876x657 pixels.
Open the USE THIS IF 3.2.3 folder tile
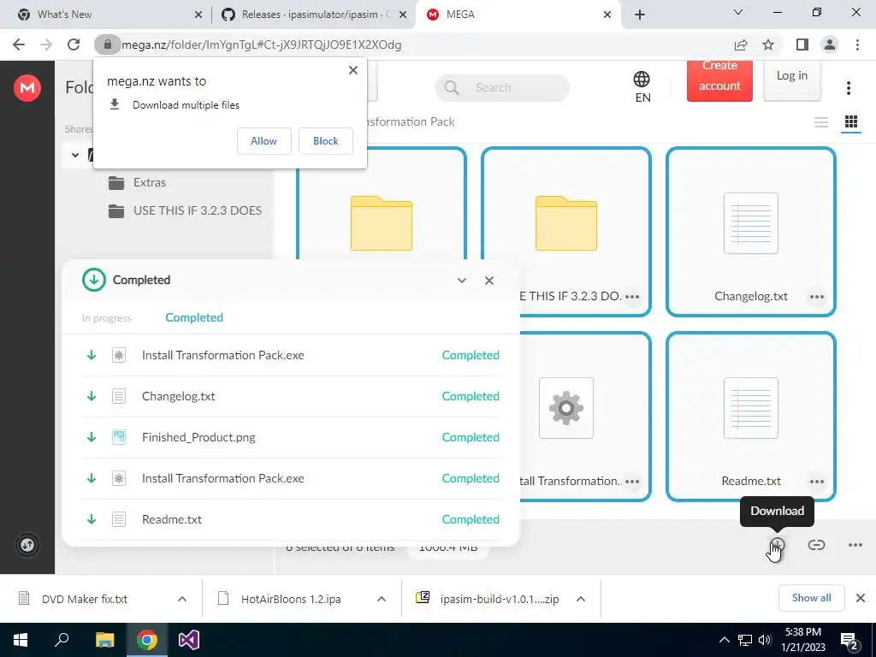(x=566, y=223)
